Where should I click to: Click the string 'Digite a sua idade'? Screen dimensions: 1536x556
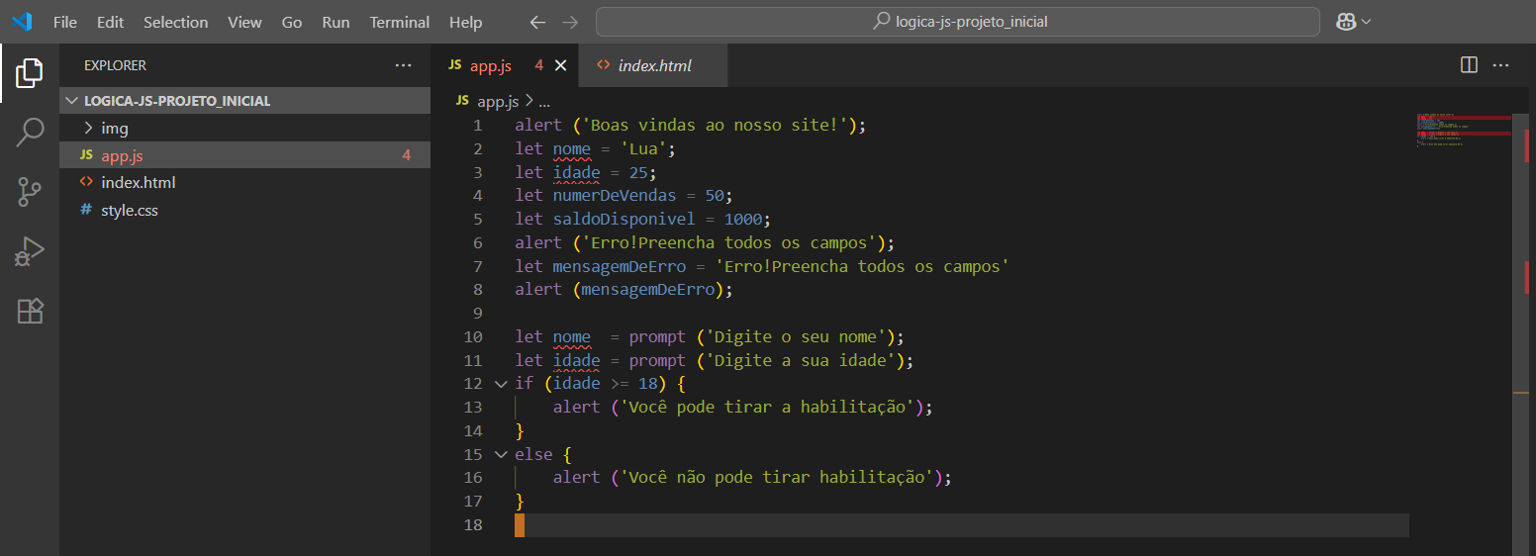click(801, 360)
